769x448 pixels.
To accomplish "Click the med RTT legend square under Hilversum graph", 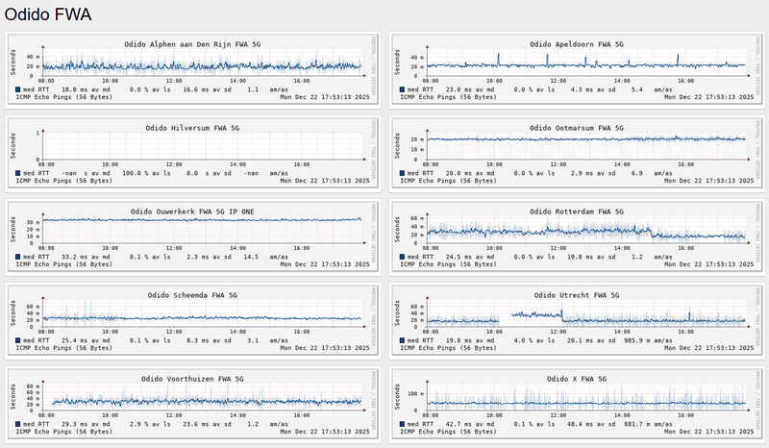I will (18, 173).
